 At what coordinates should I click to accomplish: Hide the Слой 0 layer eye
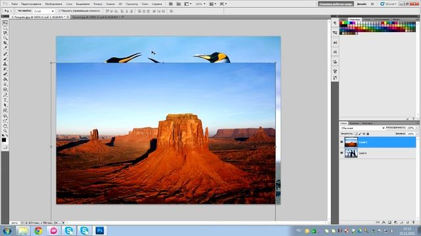pos(342,153)
